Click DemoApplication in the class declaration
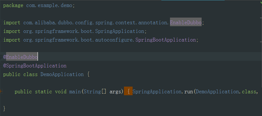 62,74
